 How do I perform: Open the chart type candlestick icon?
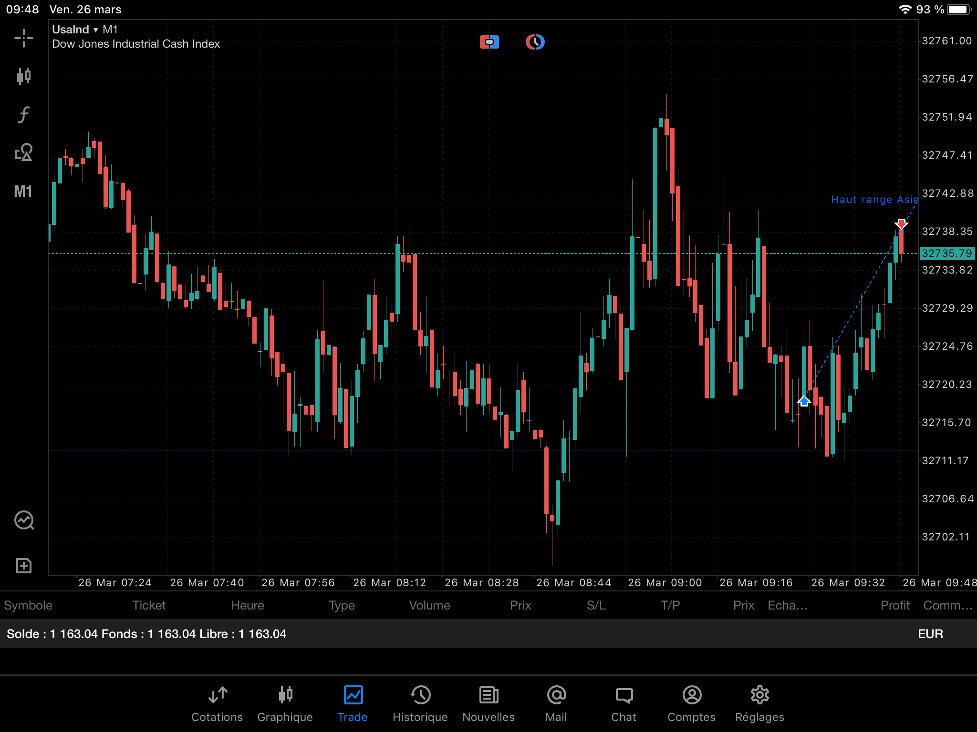23,76
